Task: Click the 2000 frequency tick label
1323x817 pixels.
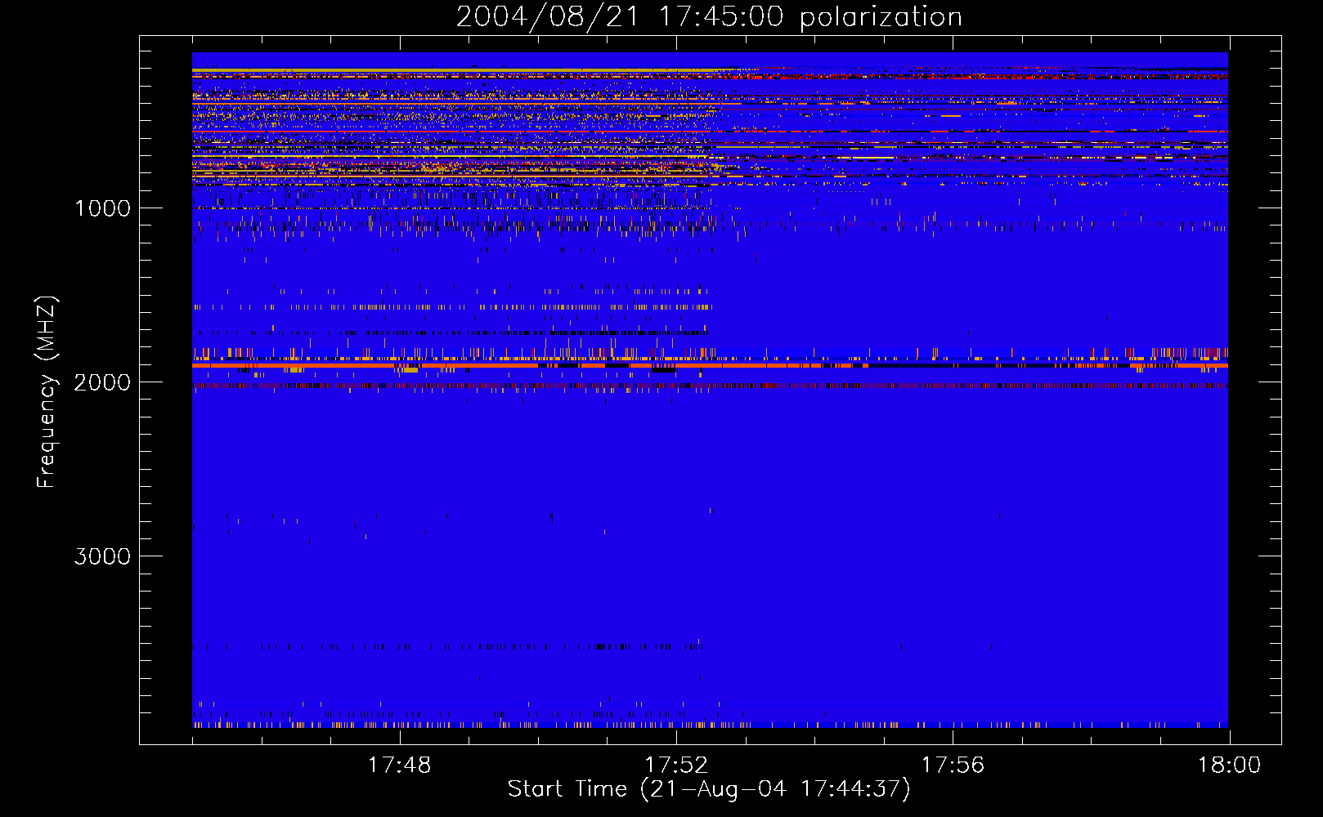Action: tap(102, 382)
